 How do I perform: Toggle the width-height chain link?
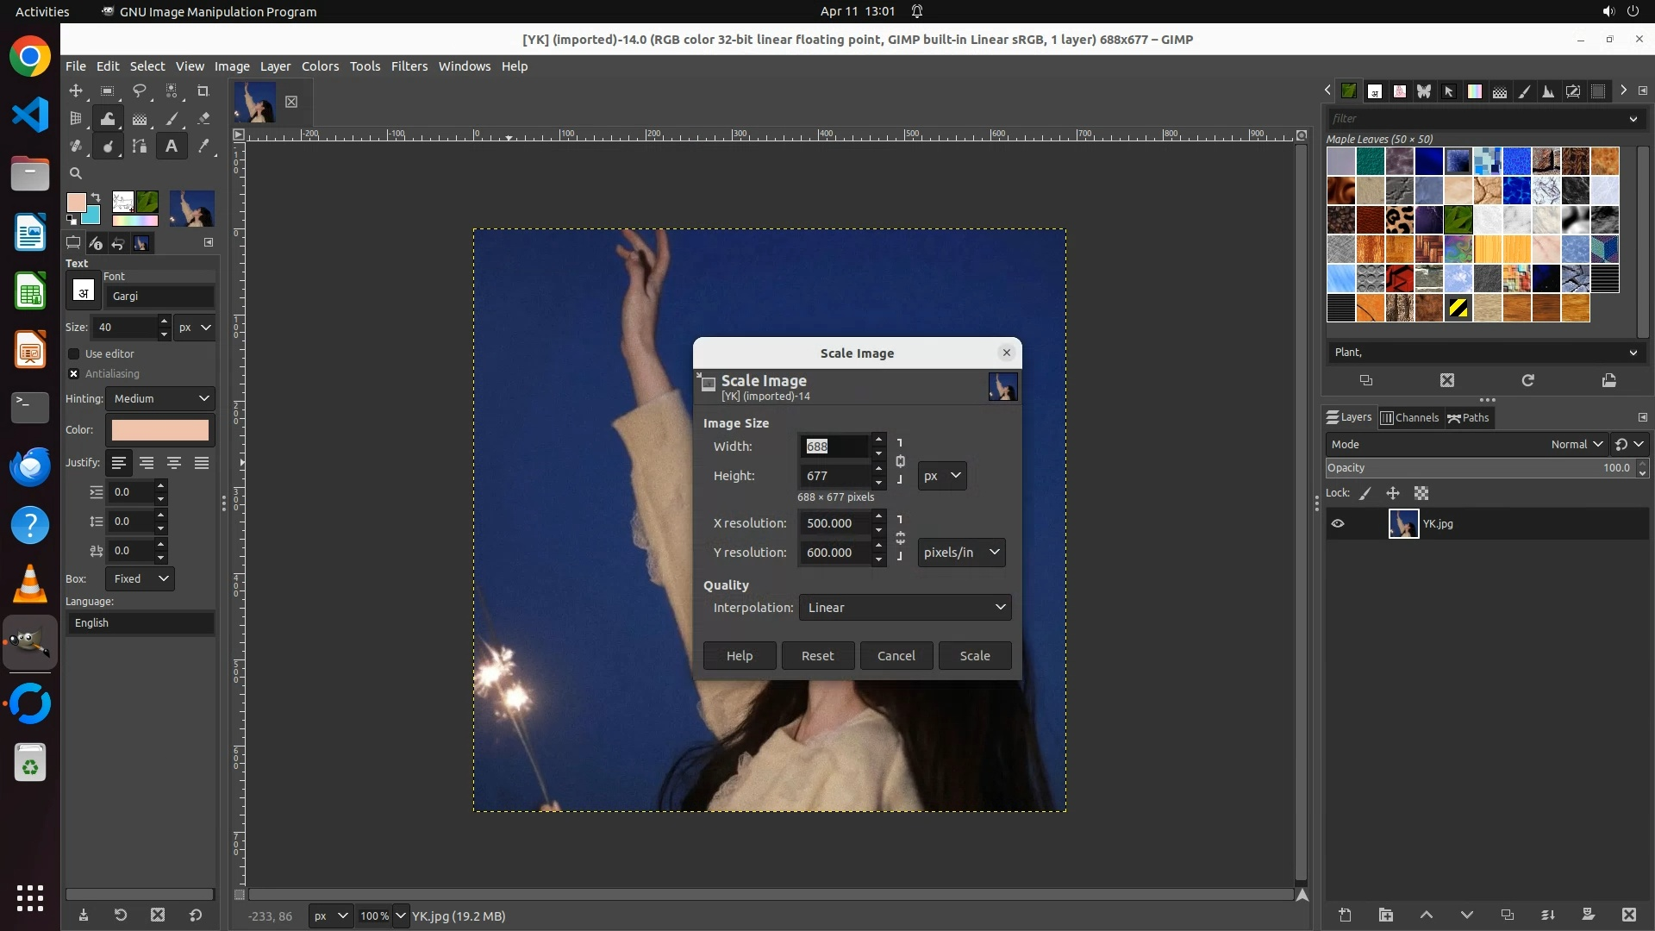click(900, 461)
